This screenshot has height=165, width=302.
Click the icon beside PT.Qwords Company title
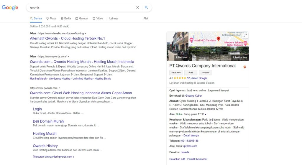coord(244,67)
